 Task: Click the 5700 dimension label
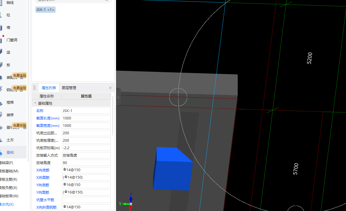296,169
